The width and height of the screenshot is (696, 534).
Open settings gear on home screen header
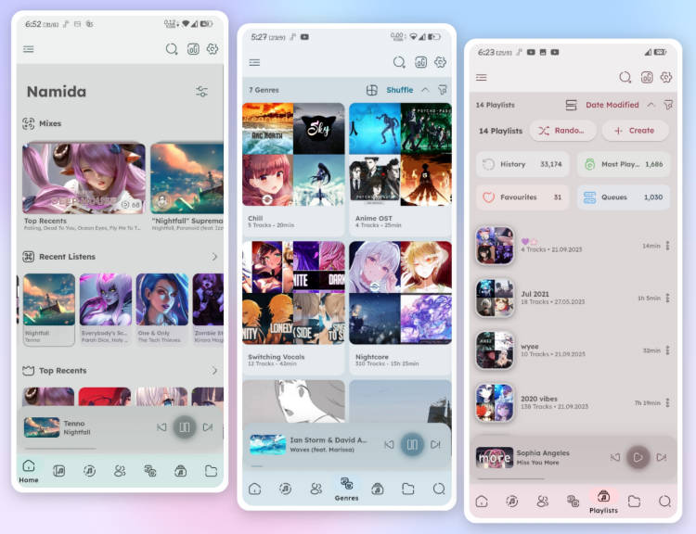click(213, 49)
